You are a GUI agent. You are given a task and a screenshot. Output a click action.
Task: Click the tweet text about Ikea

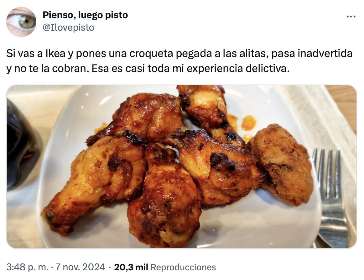tap(179, 61)
